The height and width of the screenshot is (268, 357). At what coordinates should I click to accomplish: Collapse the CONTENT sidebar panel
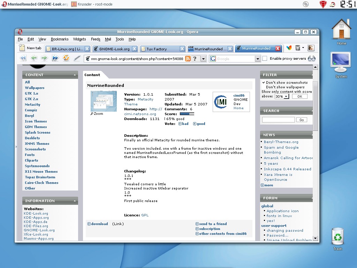pos(75,75)
